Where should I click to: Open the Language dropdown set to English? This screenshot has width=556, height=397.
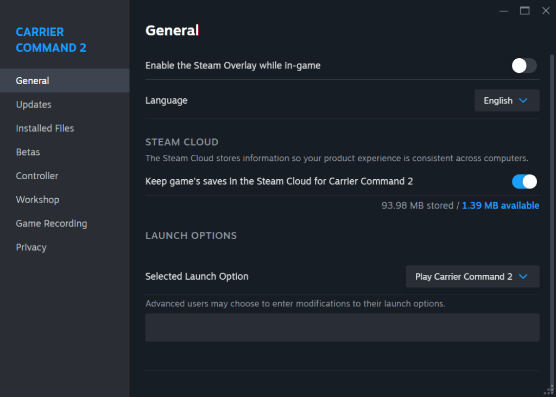click(507, 100)
